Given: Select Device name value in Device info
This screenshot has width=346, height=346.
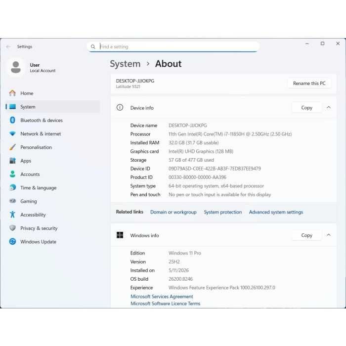Looking at the screenshot, I should 187,126.
